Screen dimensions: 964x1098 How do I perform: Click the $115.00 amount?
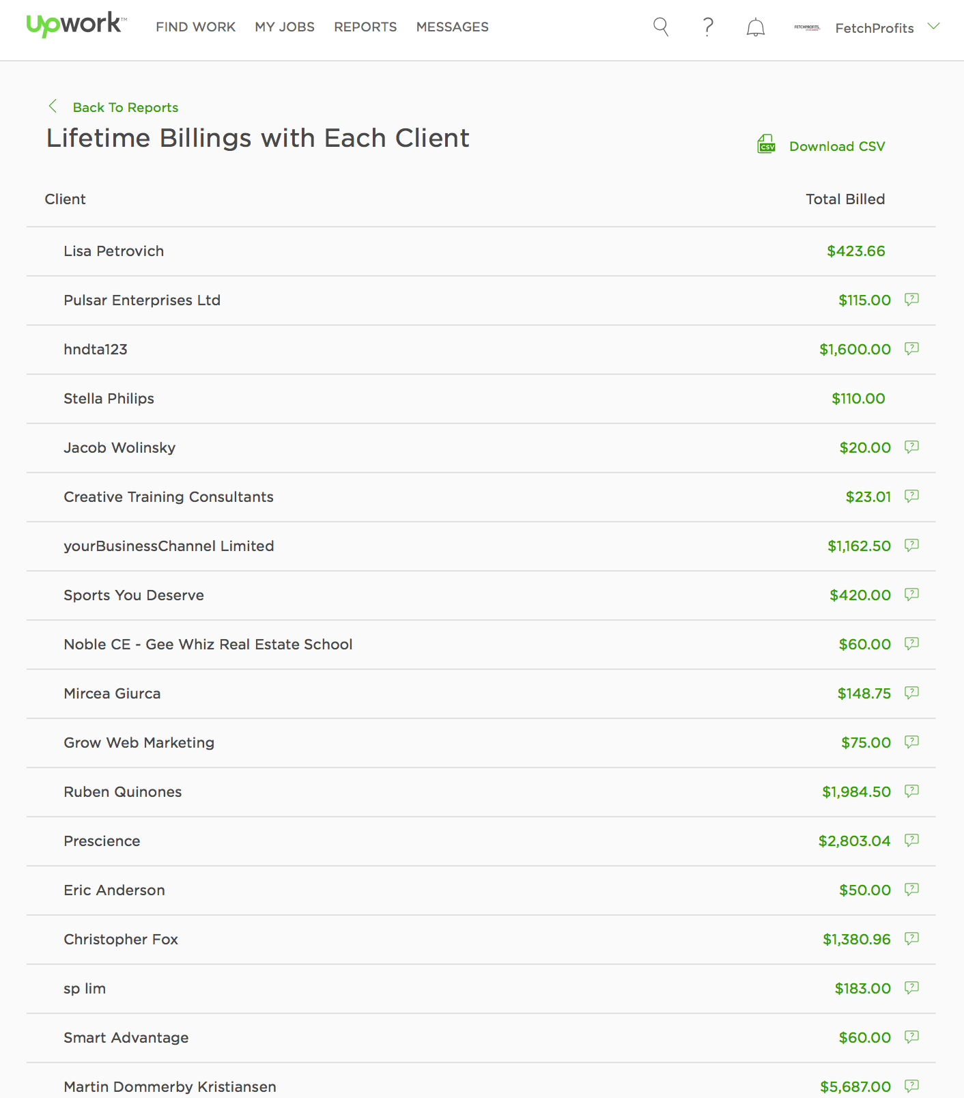(865, 300)
